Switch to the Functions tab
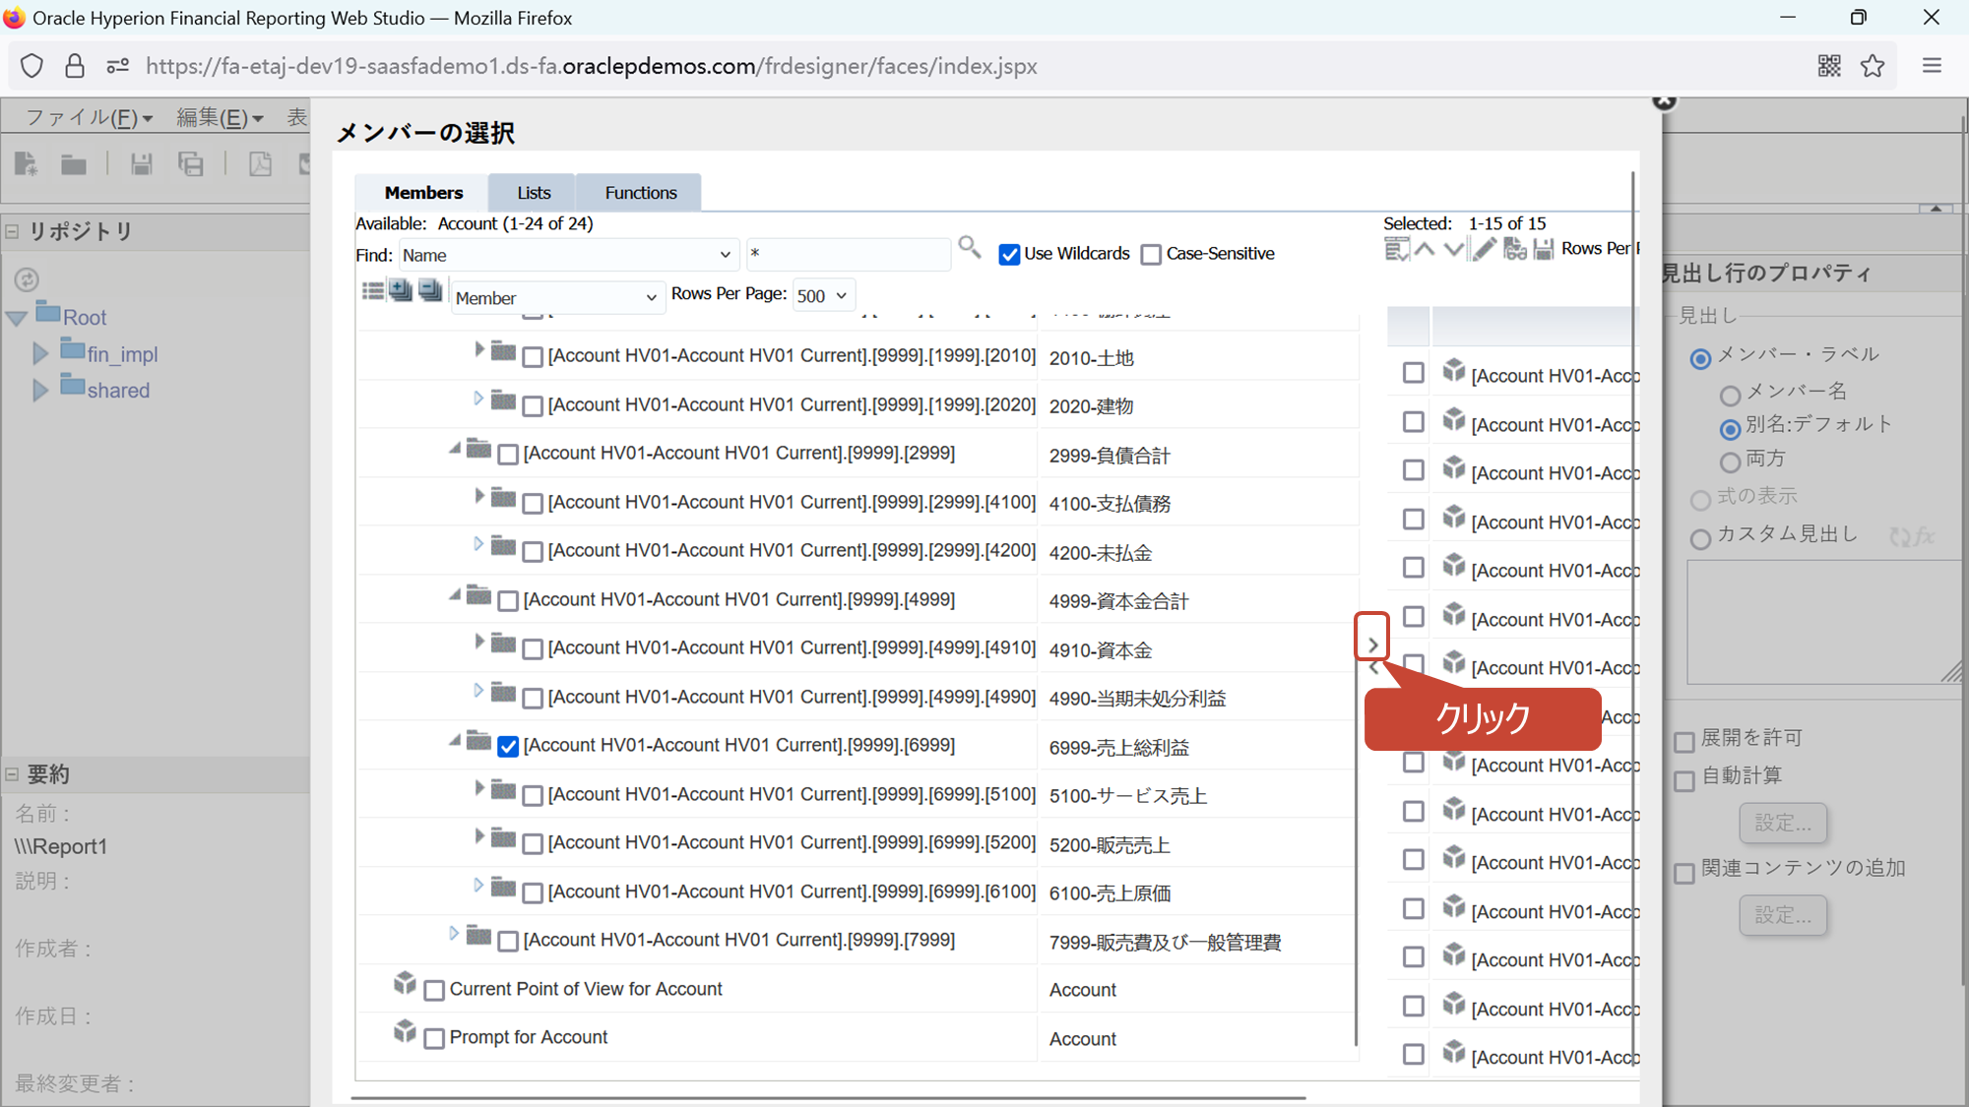 point(640,193)
